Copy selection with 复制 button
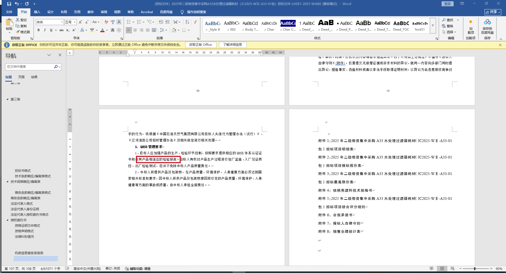506x273 pixels. 21,26
